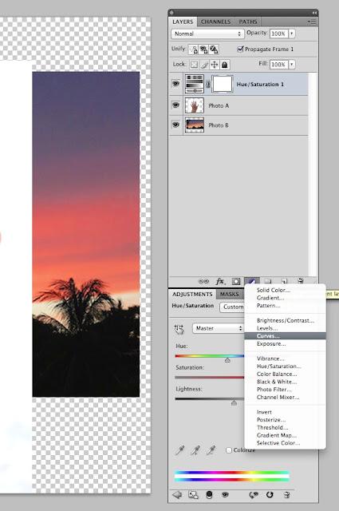Delete layer with Layers panel trash icon
The image size is (339, 511).
[x=300, y=281]
